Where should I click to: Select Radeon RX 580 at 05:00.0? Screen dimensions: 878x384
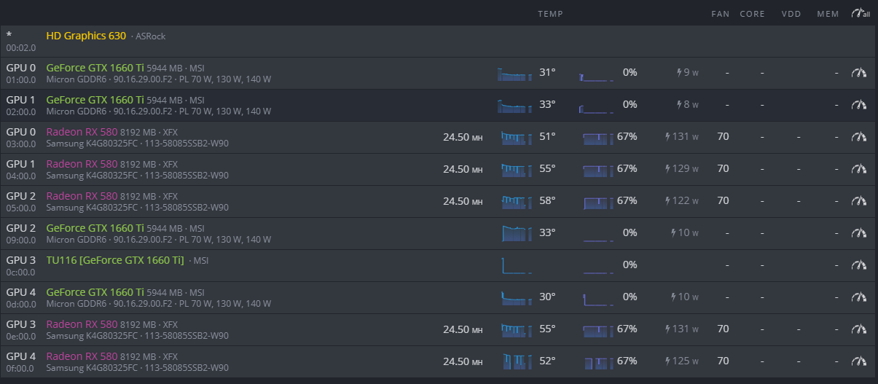[x=82, y=195]
